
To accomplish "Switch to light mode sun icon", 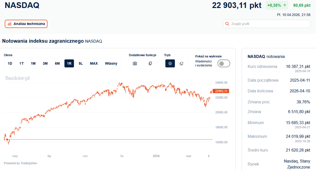I will (x=170, y=63).
